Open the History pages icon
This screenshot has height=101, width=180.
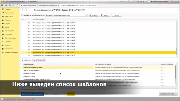10,5
